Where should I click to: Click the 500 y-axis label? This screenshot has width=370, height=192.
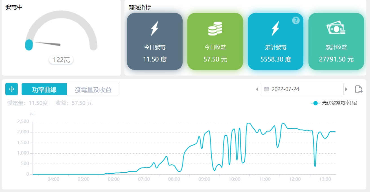(25, 164)
